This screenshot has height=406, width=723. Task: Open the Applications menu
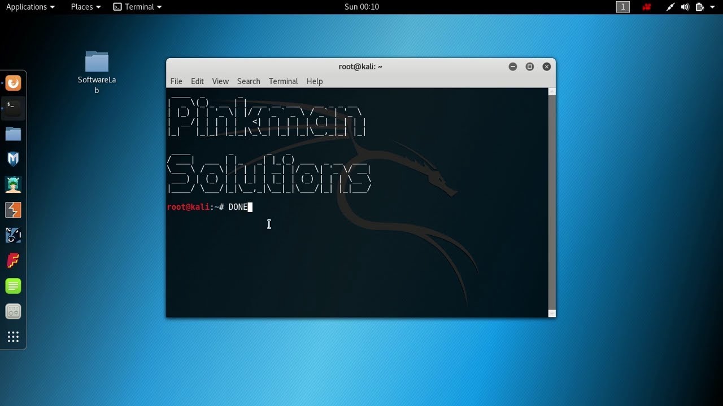[x=31, y=7]
